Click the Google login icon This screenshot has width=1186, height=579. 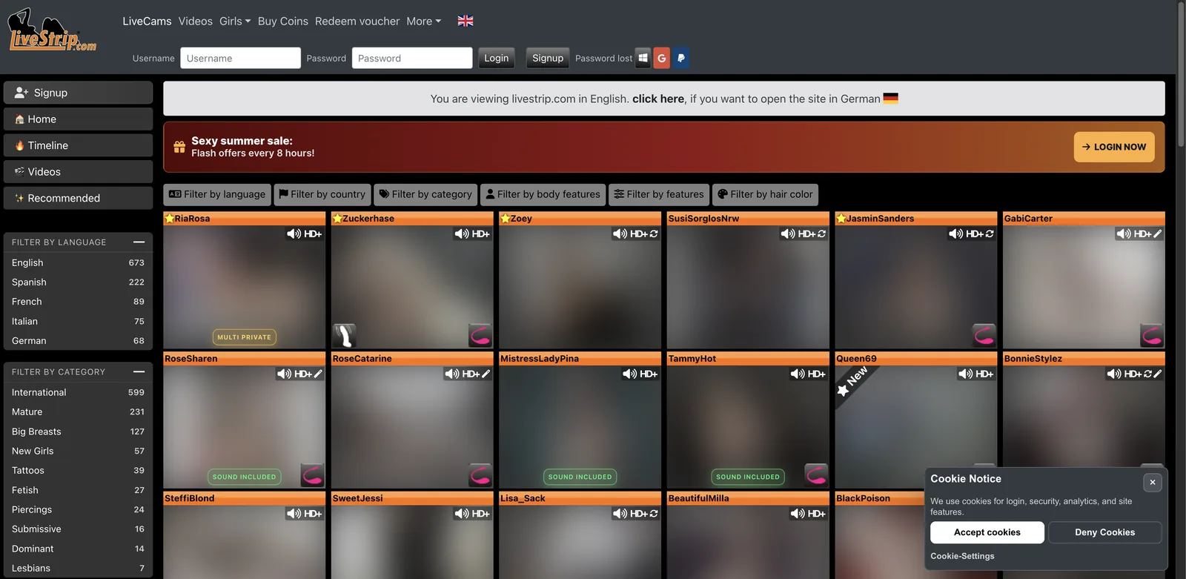click(x=662, y=58)
